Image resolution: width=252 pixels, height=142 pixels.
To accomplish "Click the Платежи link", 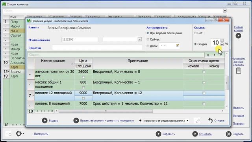I will coord(239,123).
